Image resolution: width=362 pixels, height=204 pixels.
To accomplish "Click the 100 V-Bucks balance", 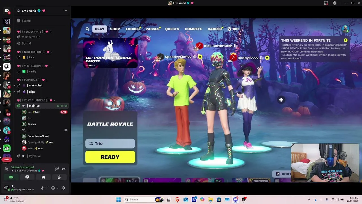I will (233, 29).
